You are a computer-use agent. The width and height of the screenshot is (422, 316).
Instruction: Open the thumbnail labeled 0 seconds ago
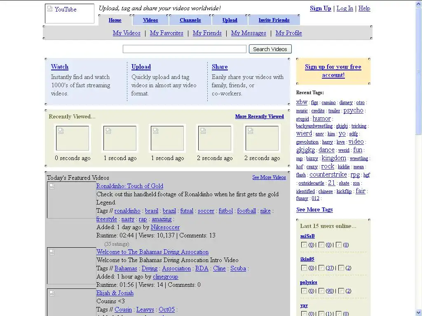(73, 138)
